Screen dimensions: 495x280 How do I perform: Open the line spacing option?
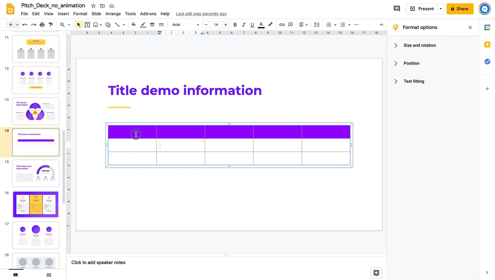click(317, 25)
